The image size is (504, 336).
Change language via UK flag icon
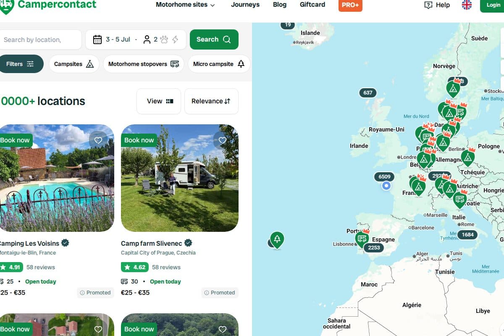coord(467,5)
